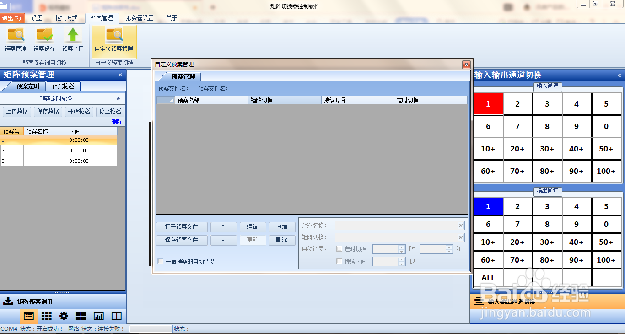Screen dimensions: 625x334
Task: Select the 预案管理 dialog tab
Action: coord(183,76)
